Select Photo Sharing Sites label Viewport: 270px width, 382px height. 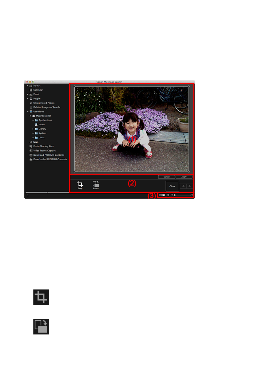[43, 146]
